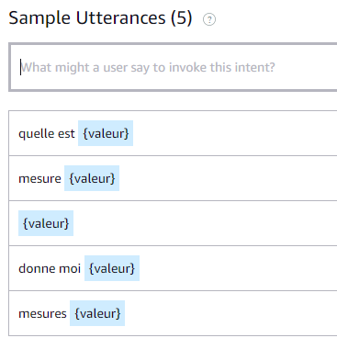Screen dimensions: 337x338
Task: Select the standalone {valeur} slot utterance
Action: pos(46,223)
